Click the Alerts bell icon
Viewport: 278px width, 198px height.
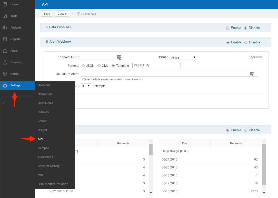coord(5,51)
